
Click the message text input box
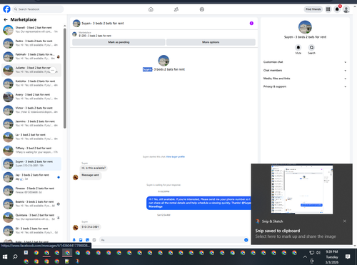[x=171, y=240]
